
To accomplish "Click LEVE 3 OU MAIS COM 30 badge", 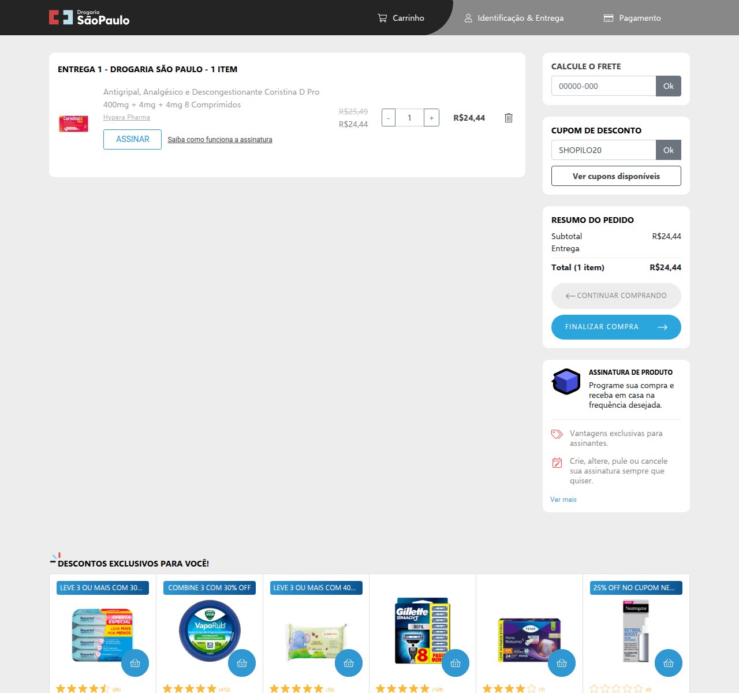I will point(102,588).
